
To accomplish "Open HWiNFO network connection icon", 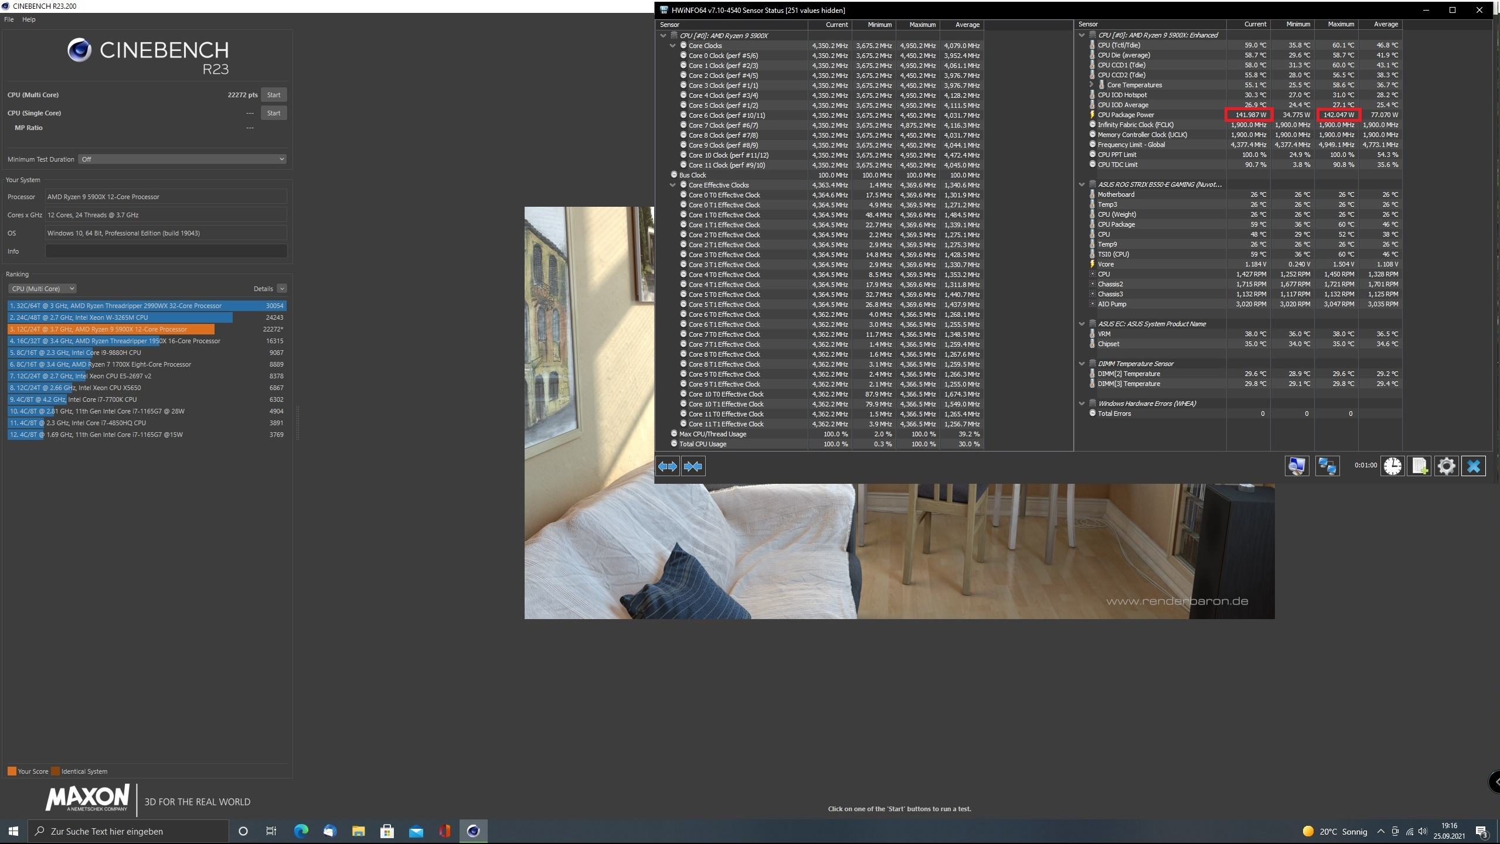I will [x=1327, y=466].
